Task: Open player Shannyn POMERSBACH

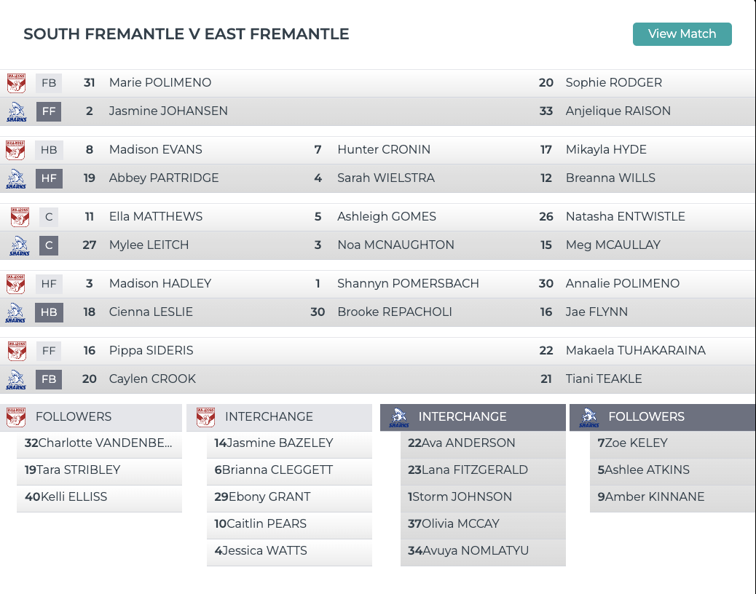Action: pyautogui.click(x=408, y=284)
